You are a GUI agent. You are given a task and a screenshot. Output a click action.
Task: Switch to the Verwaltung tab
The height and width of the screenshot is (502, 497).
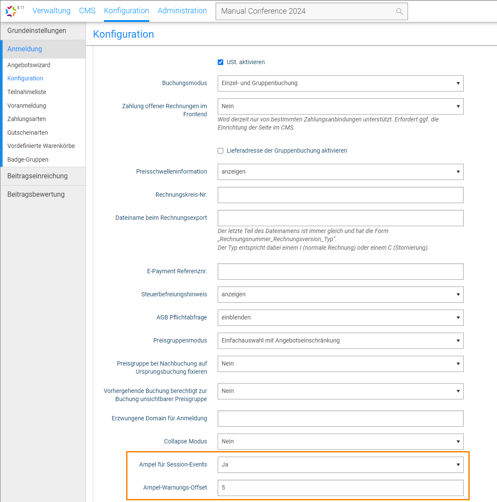[51, 11]
